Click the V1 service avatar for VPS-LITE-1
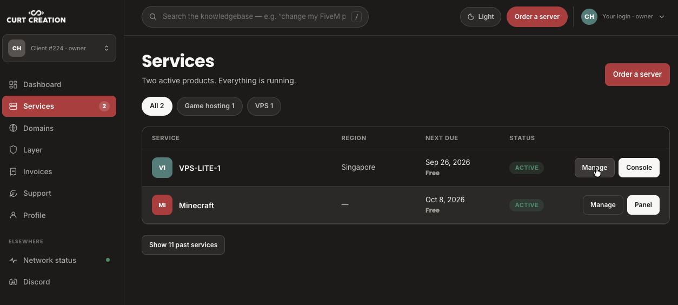The height and width of the screenshot is (305, 678). (162, 168)
